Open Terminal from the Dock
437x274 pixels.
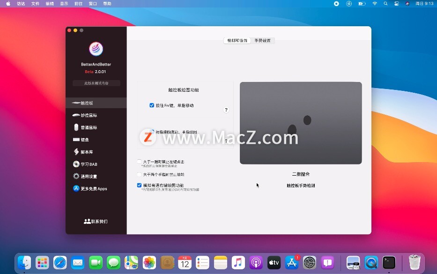389,263
